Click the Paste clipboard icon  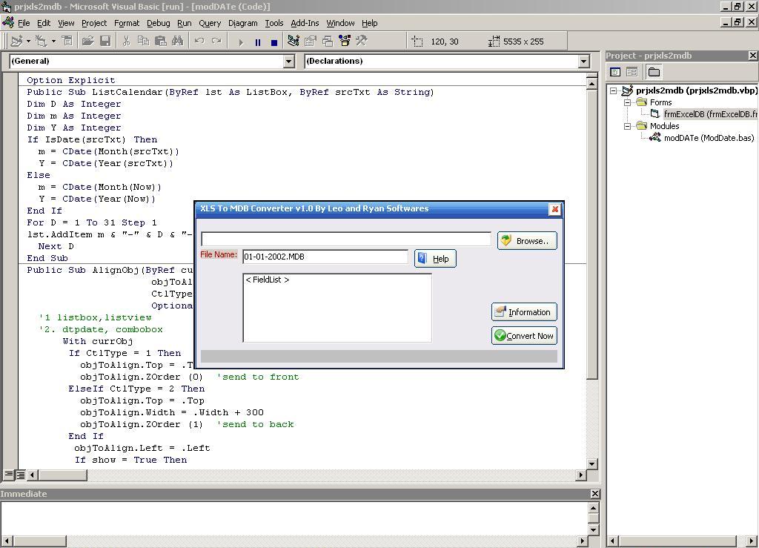[160, 41]
